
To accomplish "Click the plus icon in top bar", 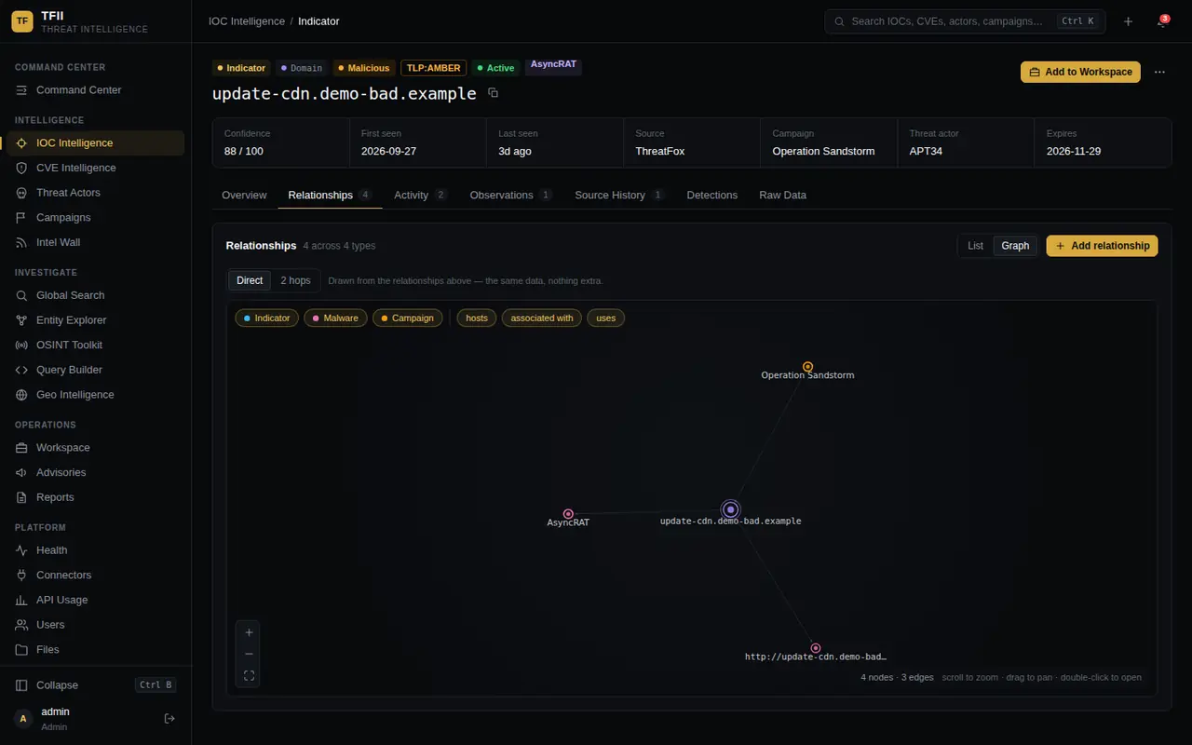I will click(1128, 21).
